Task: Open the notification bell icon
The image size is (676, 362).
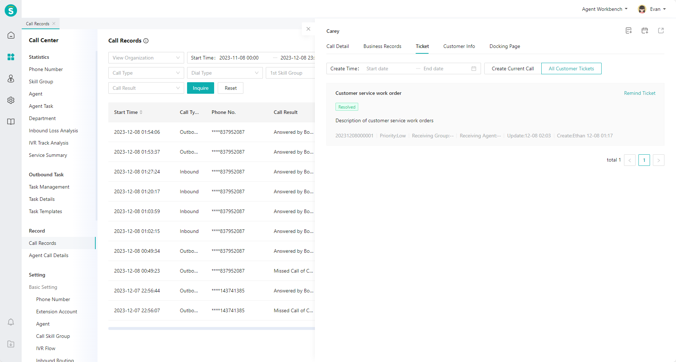Action: coord(11,322)
